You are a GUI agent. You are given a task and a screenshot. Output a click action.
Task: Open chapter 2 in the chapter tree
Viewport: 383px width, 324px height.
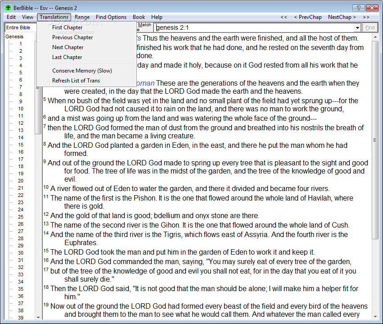coord(21,51)
